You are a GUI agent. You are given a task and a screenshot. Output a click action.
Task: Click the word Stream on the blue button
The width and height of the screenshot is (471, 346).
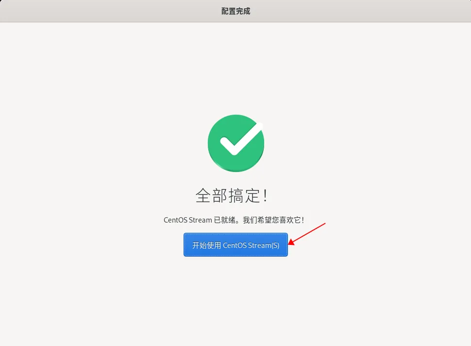259,245
